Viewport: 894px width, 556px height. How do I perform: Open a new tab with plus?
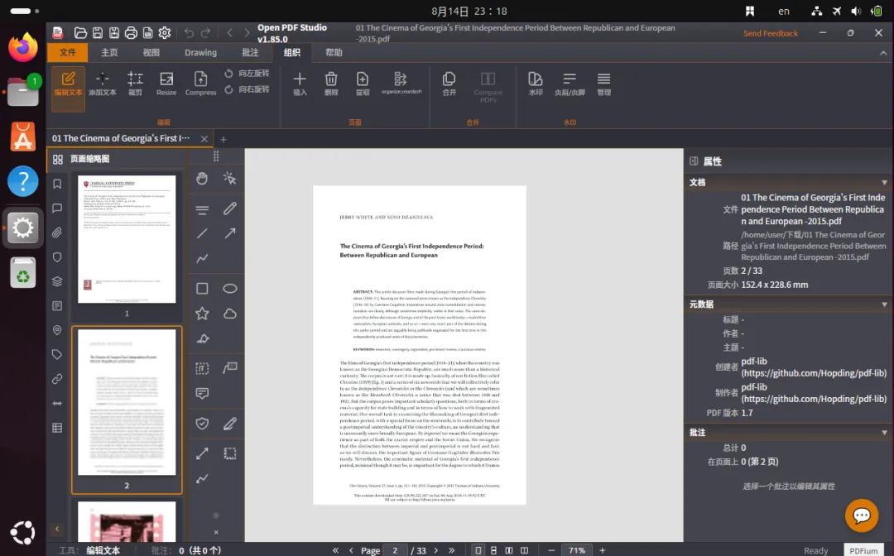pos(223,139)
